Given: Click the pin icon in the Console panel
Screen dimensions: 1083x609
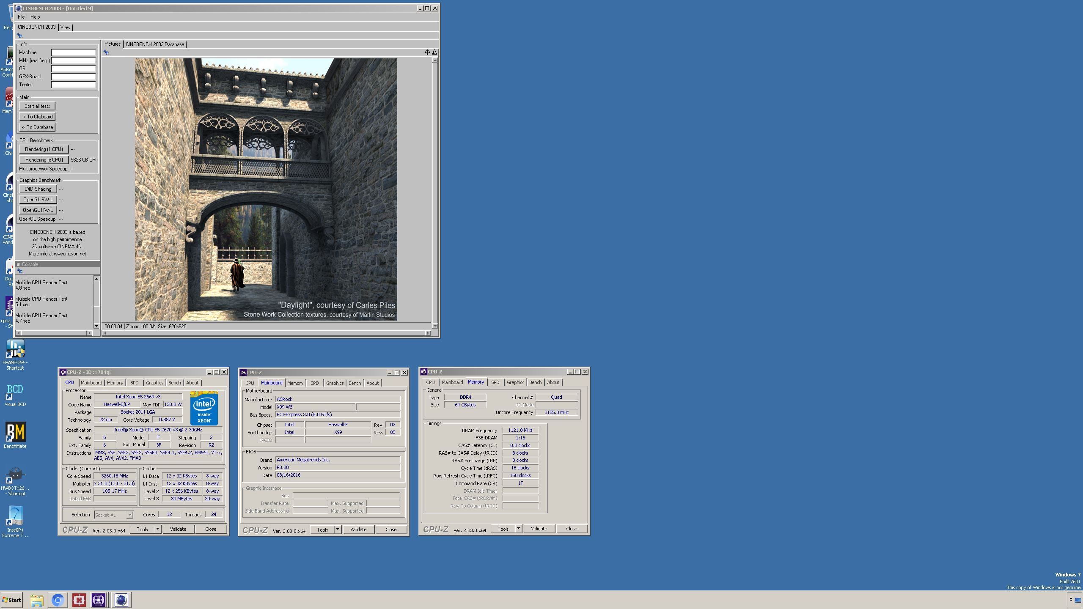Looking at the screenshot, I should tap(19, 271).
